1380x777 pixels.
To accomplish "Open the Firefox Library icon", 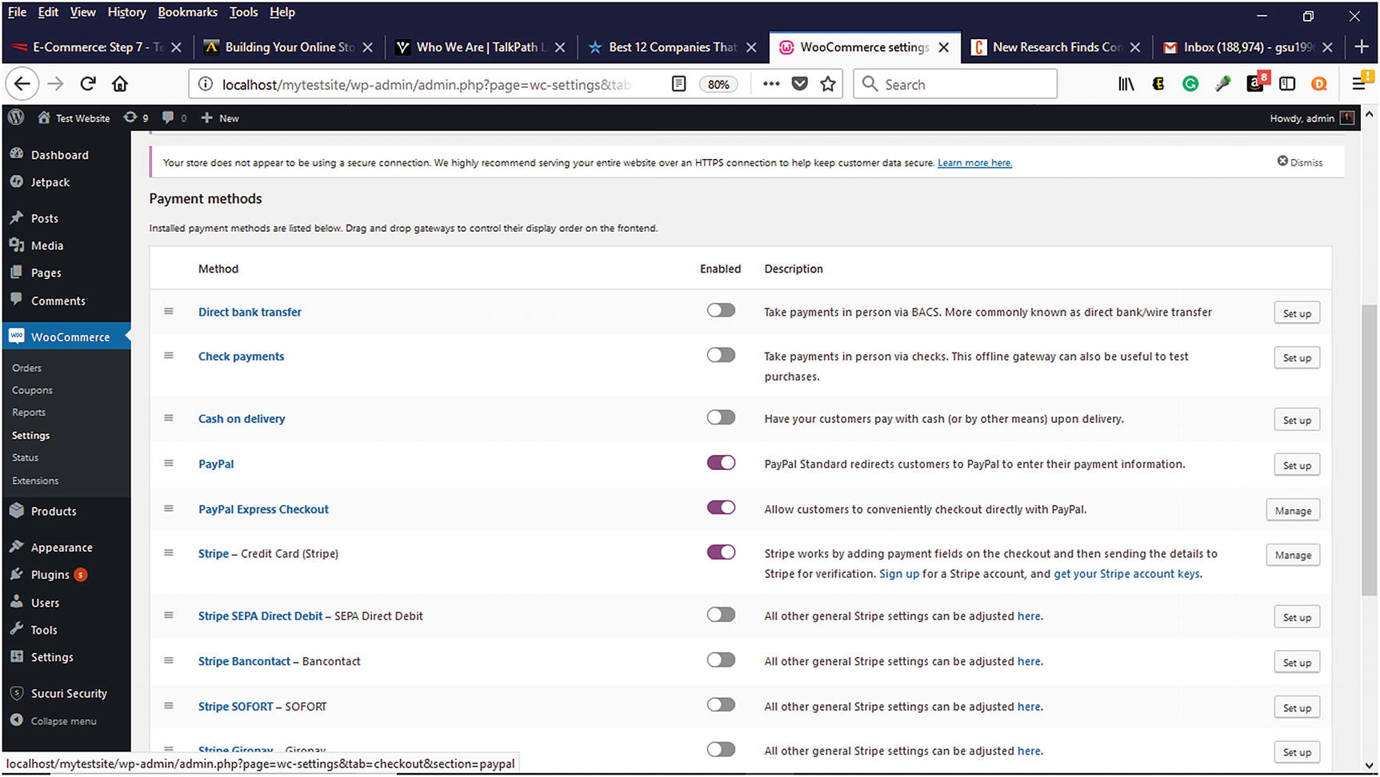I will (x=1126, y=84).
